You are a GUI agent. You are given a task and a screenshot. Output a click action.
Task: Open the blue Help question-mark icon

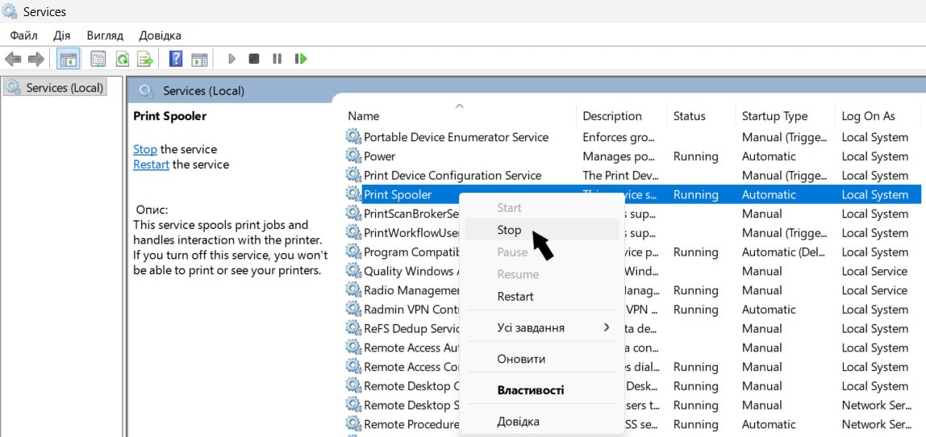[176, 59]
